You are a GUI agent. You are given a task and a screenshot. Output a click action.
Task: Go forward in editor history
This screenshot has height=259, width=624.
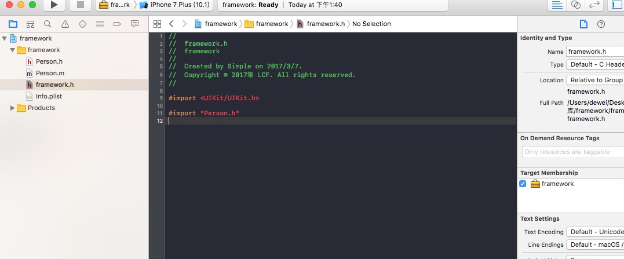(x=184, y=24)
